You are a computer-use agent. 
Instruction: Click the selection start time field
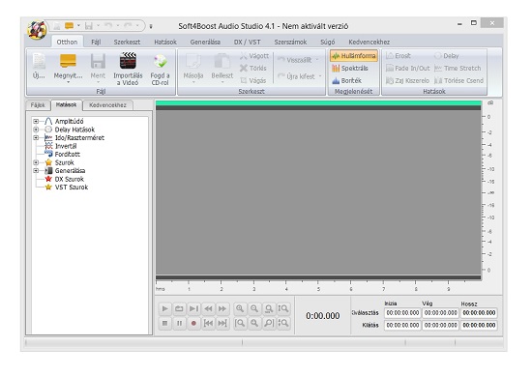[402, 313]
